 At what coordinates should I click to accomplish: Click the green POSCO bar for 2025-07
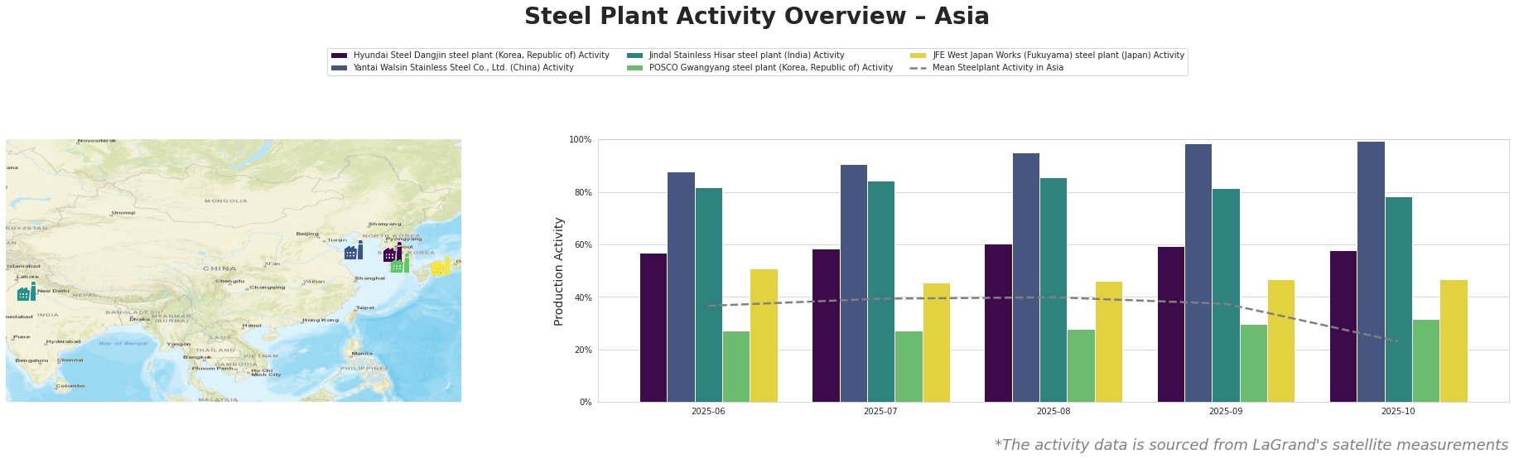pos(909,366)
